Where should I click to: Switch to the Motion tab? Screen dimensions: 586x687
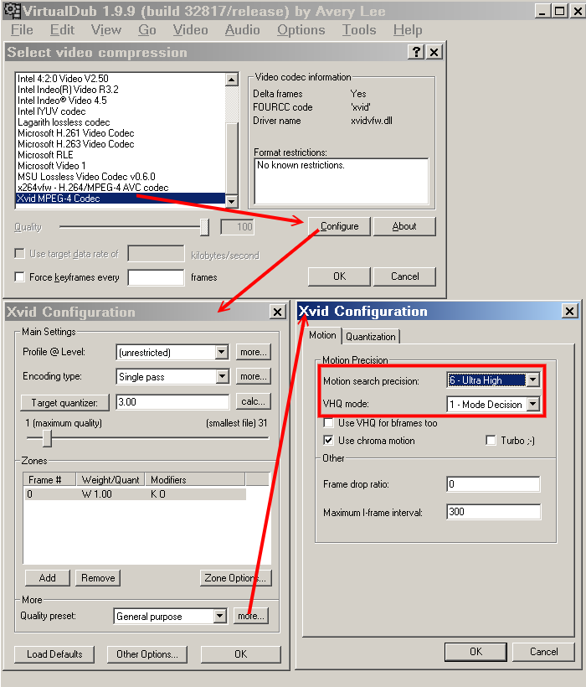coord(322,335)
